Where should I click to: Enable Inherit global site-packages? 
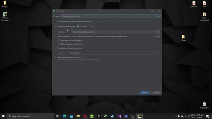(59, 40)
